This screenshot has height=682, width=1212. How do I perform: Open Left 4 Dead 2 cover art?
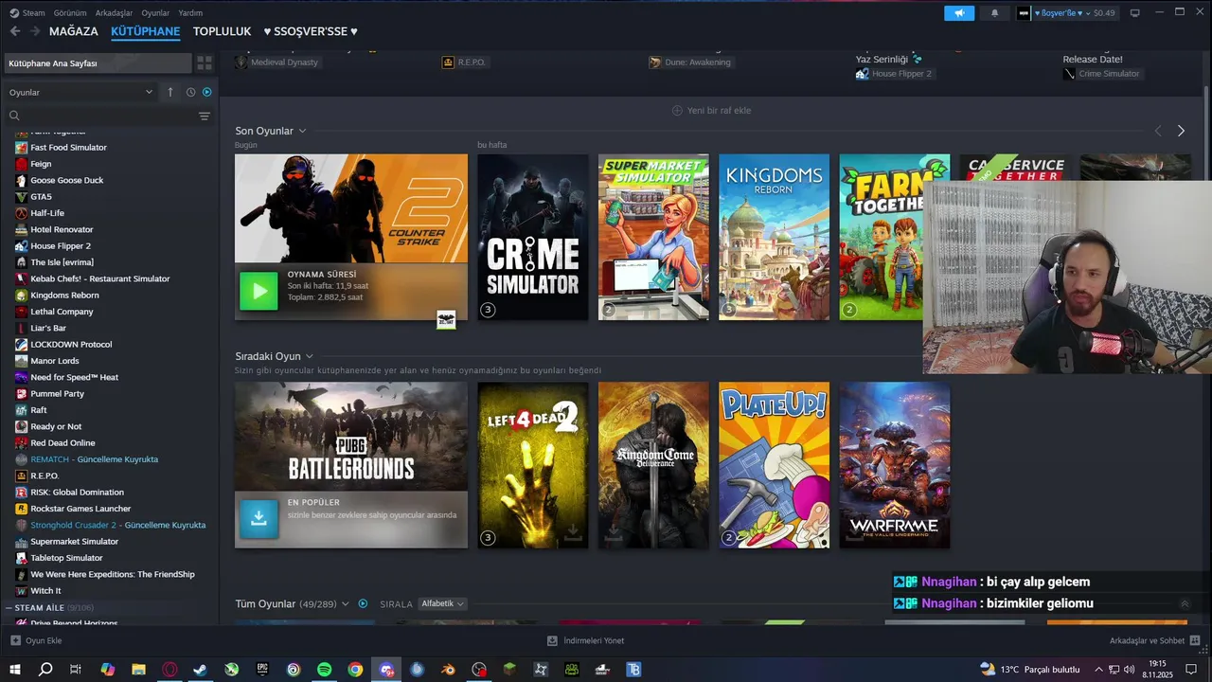[533, 465]
